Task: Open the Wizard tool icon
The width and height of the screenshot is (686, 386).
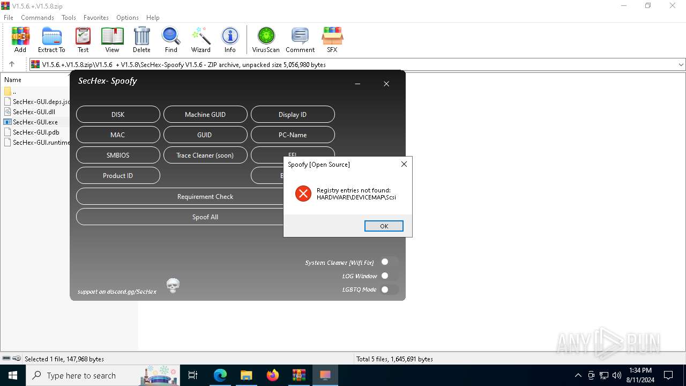Action: point(200,40)
